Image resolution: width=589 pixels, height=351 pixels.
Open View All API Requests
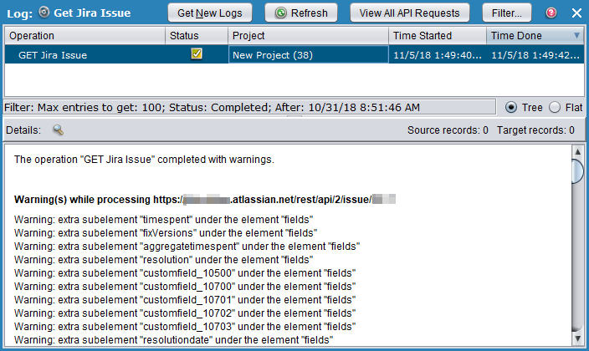tap(410, 13)
